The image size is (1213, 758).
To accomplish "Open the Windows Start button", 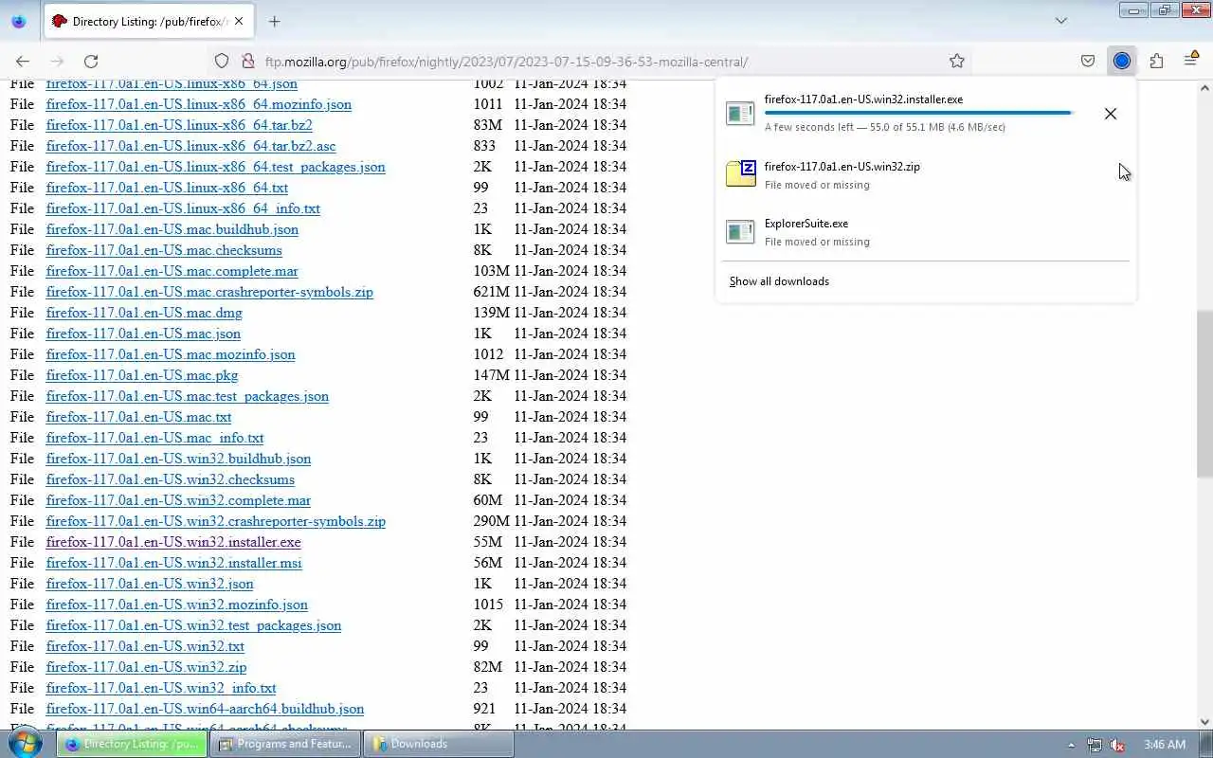I will 26,743.
